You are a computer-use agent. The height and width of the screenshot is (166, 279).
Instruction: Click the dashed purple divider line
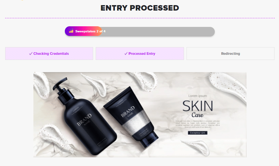pos(140,18)
